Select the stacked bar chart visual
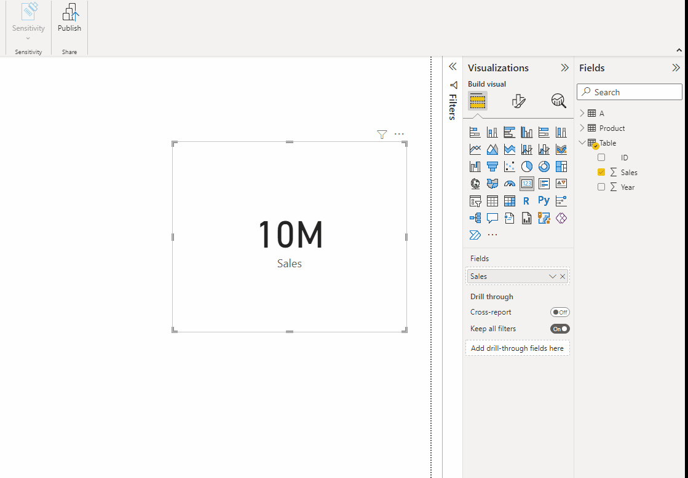 pos(475,132)
